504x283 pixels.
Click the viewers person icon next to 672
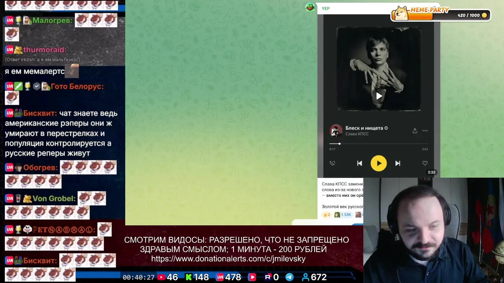[305, 277]
